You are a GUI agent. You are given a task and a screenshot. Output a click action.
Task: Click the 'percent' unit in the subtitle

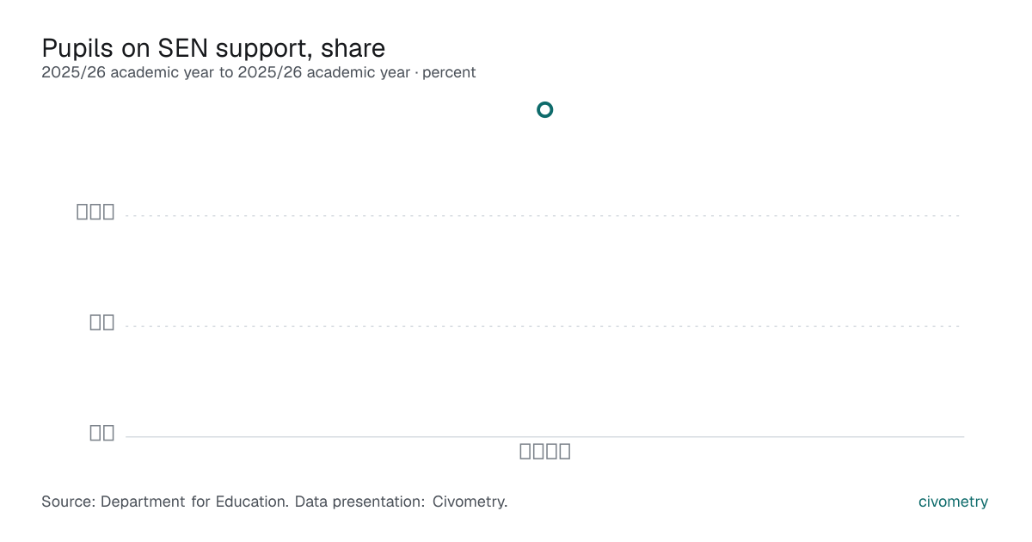point(449,72)
